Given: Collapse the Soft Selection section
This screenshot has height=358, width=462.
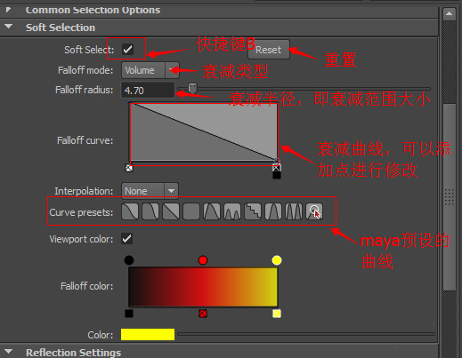Looking at the screenshot, I should (x=9, y=27).
